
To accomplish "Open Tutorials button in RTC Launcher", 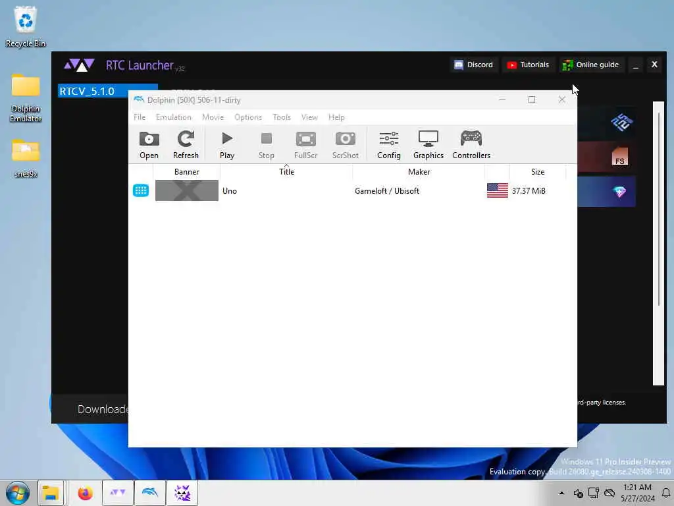I will 528,65.
